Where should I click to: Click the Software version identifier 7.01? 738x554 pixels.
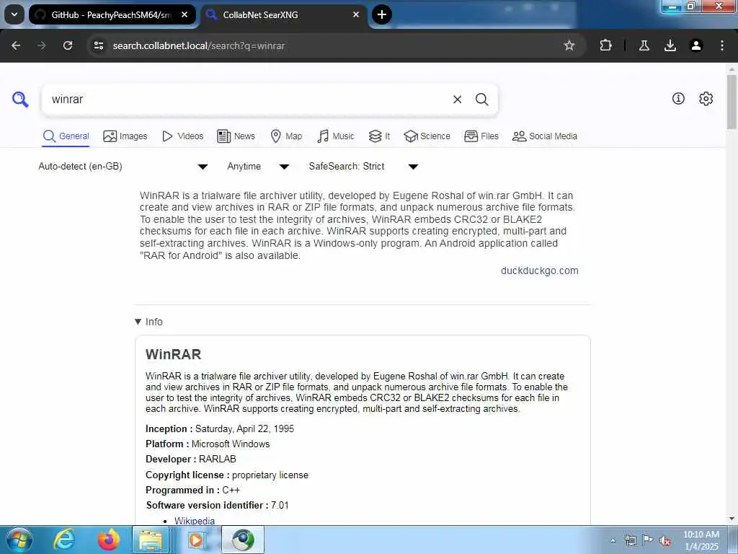[217, 505]
